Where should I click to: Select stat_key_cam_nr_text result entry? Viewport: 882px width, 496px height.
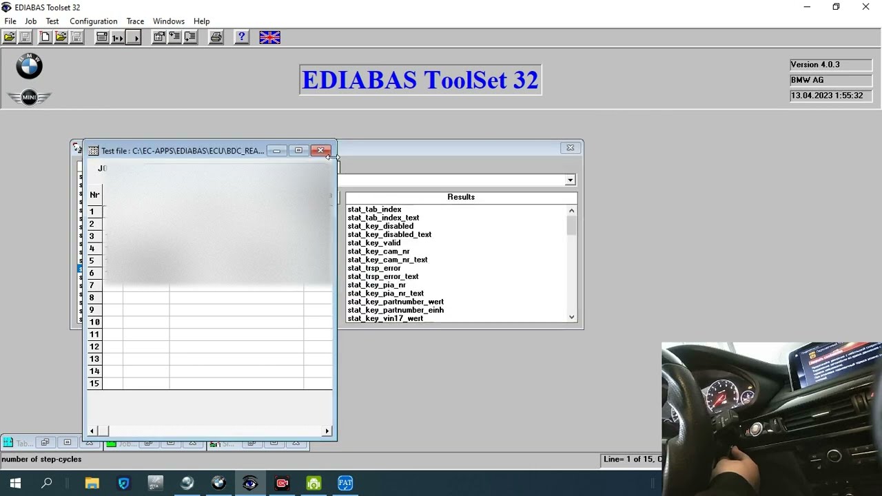[387, 260]
